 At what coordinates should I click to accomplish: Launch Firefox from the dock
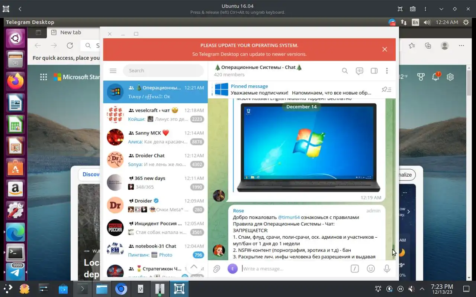[x=15, y=81]
